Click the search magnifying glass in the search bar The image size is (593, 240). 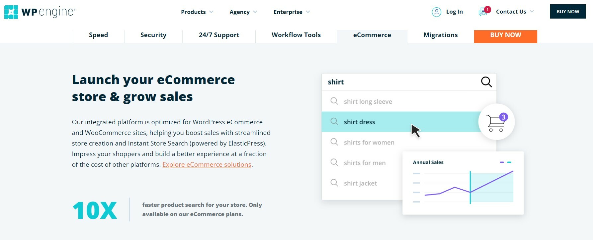(486, 82)
